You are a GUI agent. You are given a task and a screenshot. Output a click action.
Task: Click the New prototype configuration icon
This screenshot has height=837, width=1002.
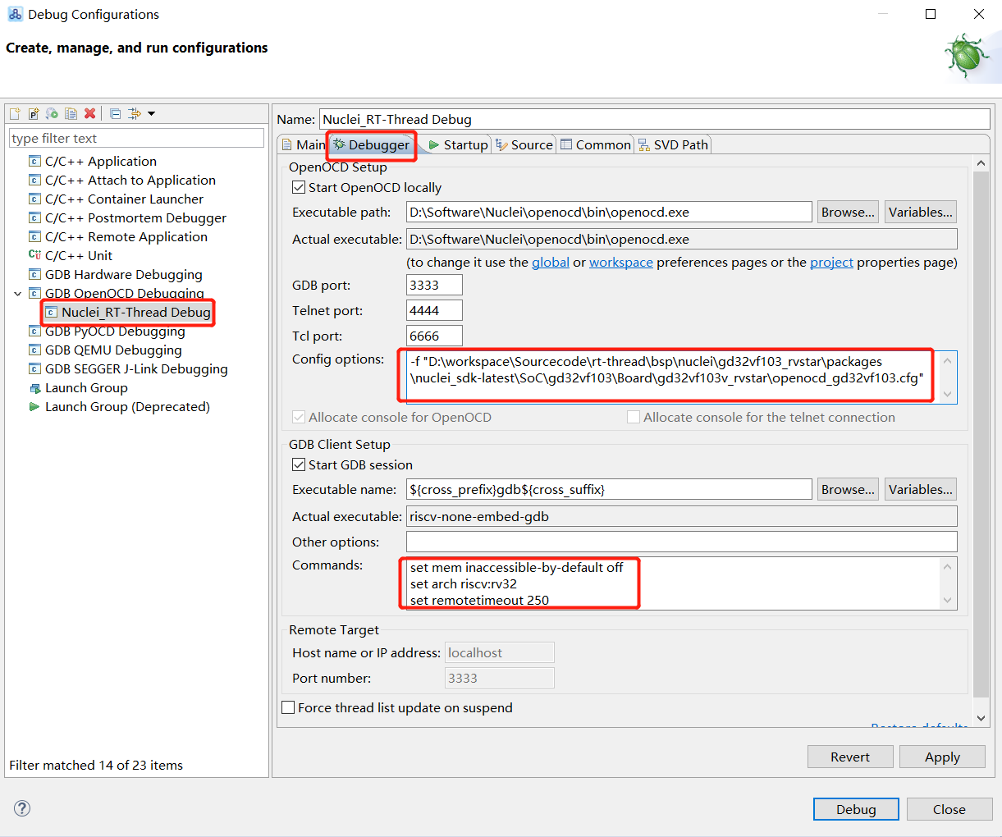pyautogui.click(x=34, y=114)
